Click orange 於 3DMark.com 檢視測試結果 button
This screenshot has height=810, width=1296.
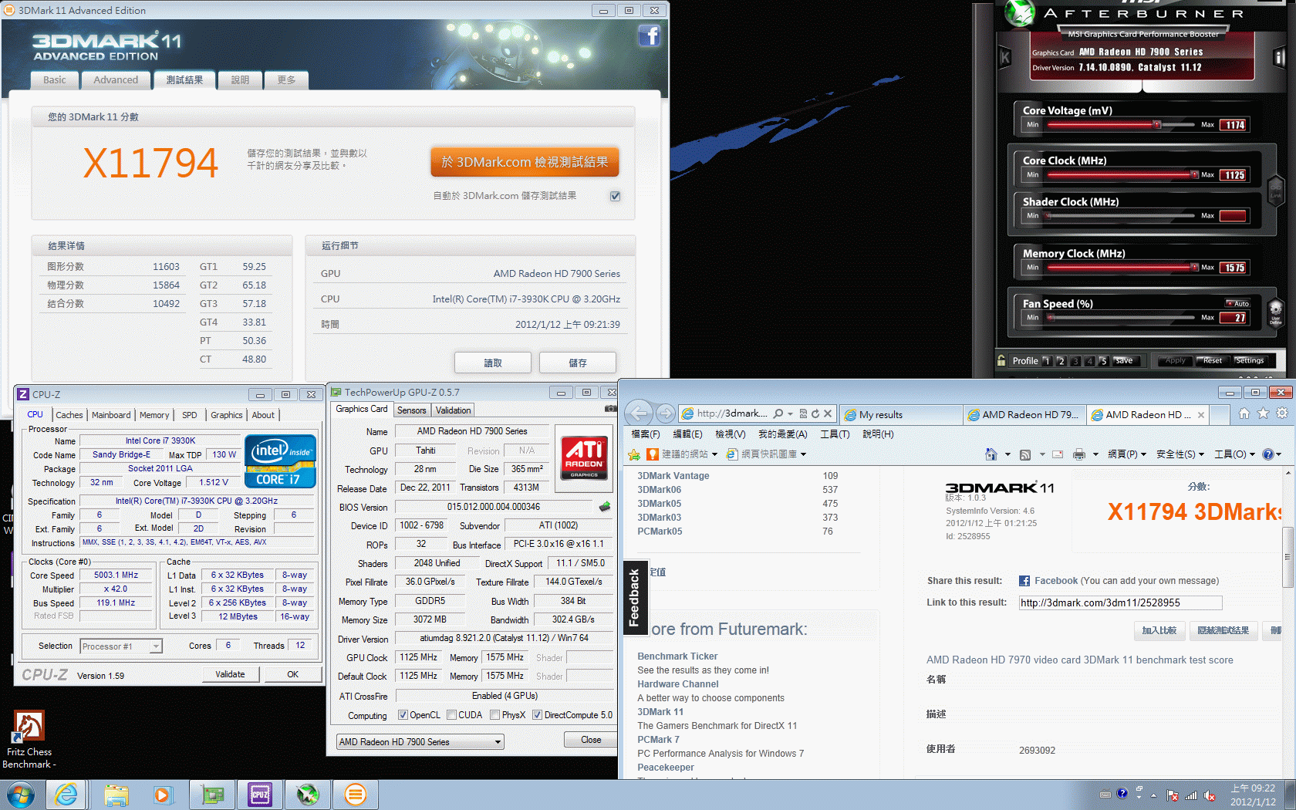tap(525, 162)
